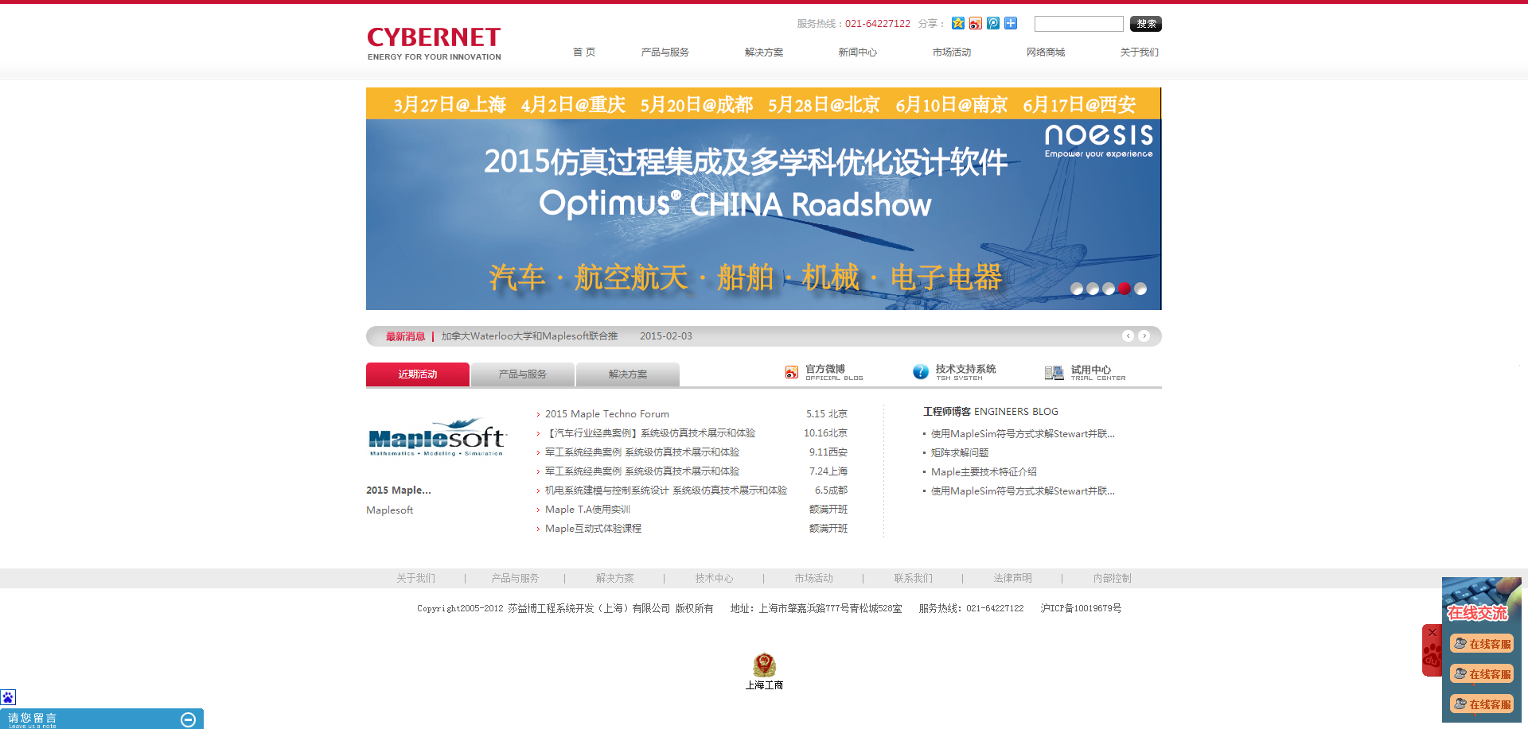Open 矩阵求解问题 blog post
The image size is (1528, 729).
pos(960,453)
